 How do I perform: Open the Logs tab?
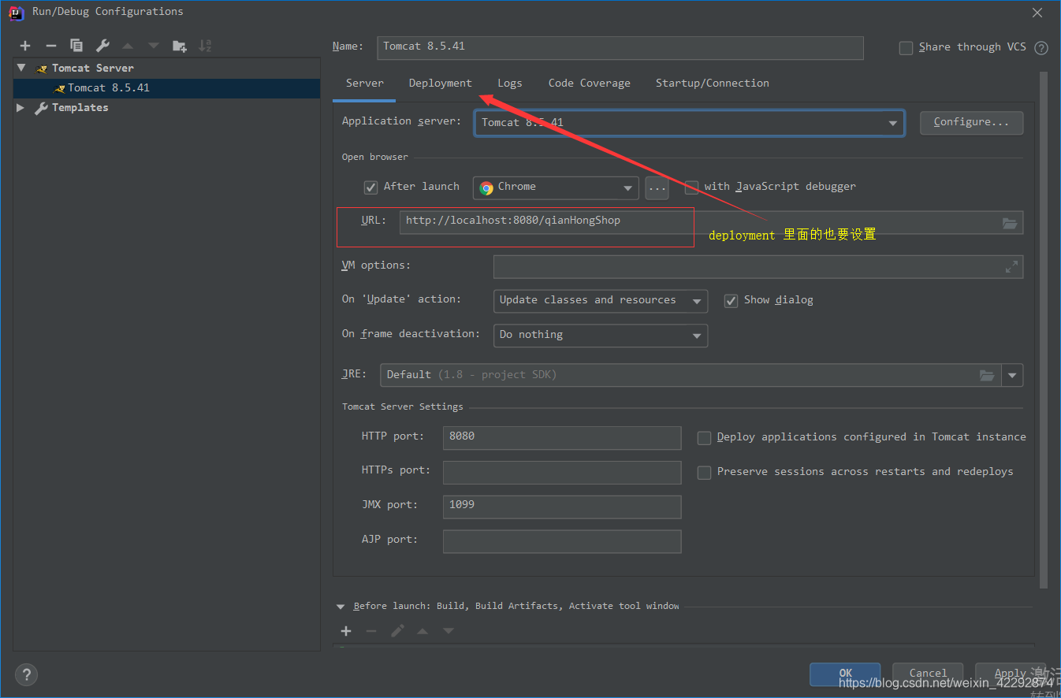coord(509,84)
